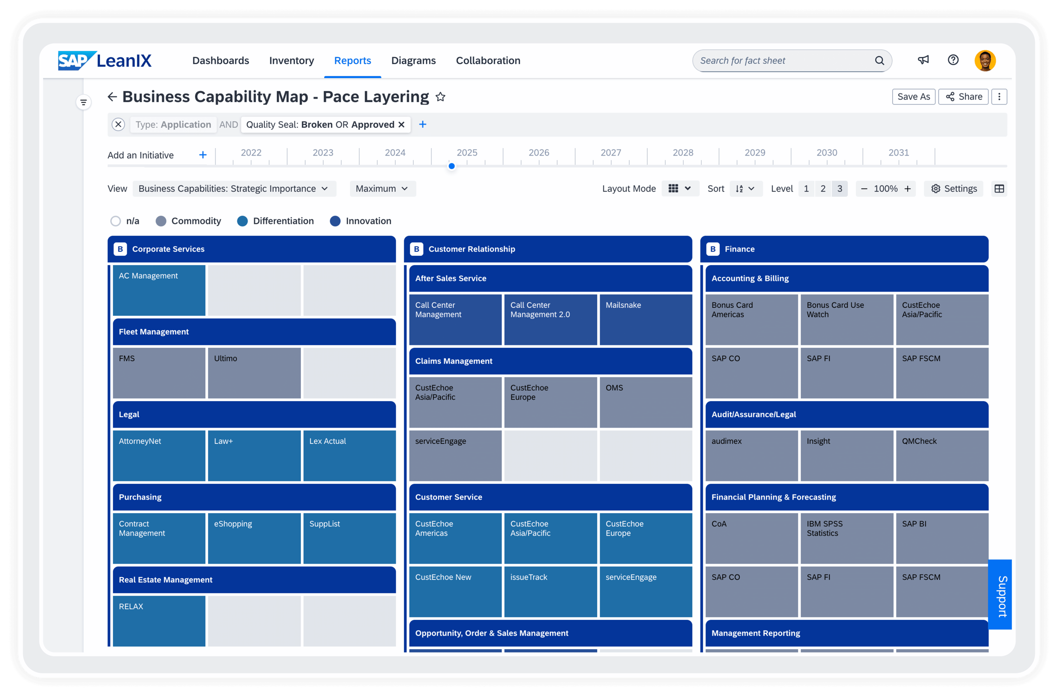Switch to the Inventory tab
This screenshot has height=696, width=1058.
(291, 60)
